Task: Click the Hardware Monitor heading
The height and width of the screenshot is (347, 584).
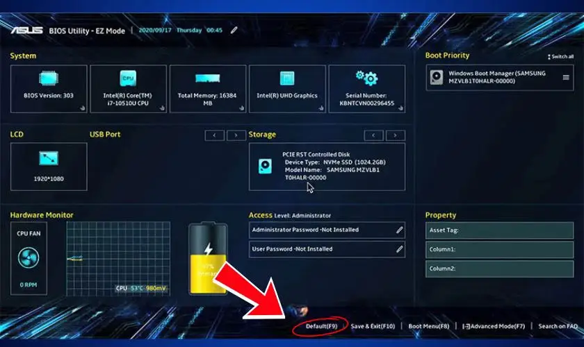Action: [42, 215]
